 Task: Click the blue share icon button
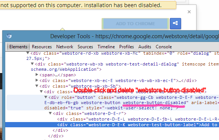pyautogui.click(x=175, y=24)
